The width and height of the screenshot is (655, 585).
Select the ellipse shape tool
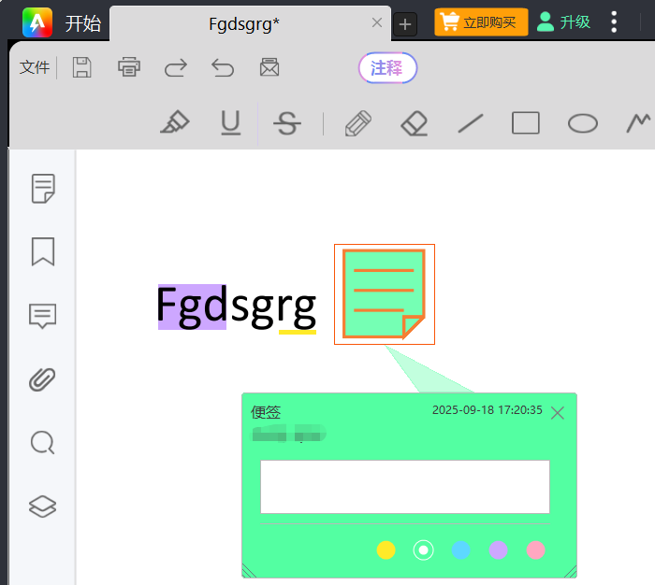(583, 123)
